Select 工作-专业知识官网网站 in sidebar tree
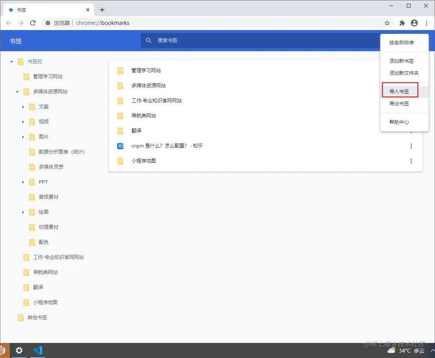 [58, 257]
